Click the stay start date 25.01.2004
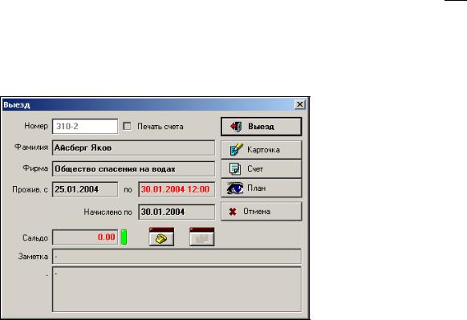The image size is (467, 320). tap(85, 189)
